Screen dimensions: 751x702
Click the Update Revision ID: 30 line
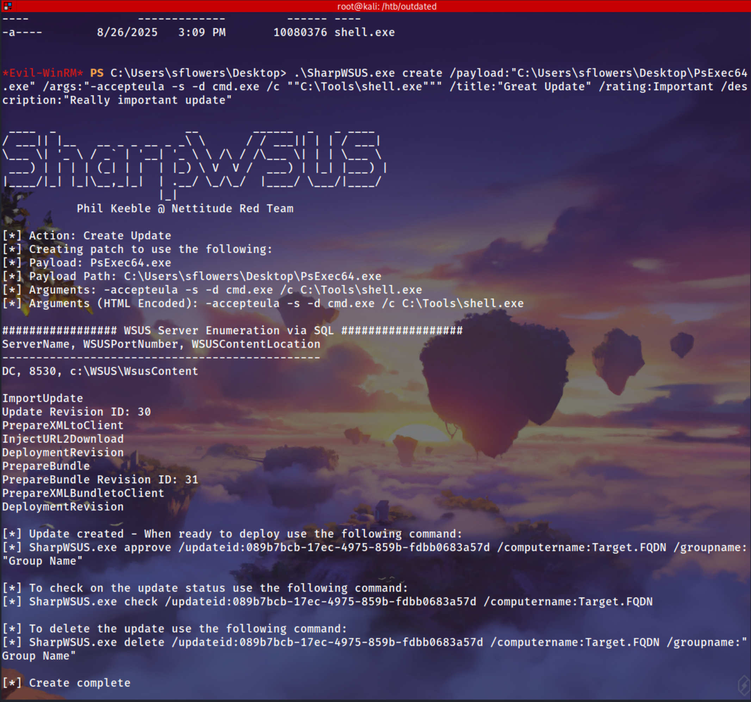pyautogui.click(x=76, y=412)
